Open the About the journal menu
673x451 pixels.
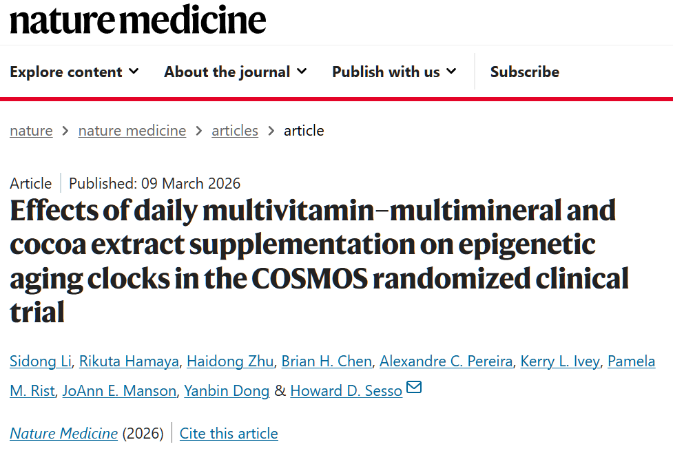point(235,72)
